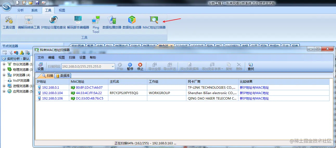The image size is (336, 148).
Task: Sort by the IP地址 column header
Action: [52, 82]
